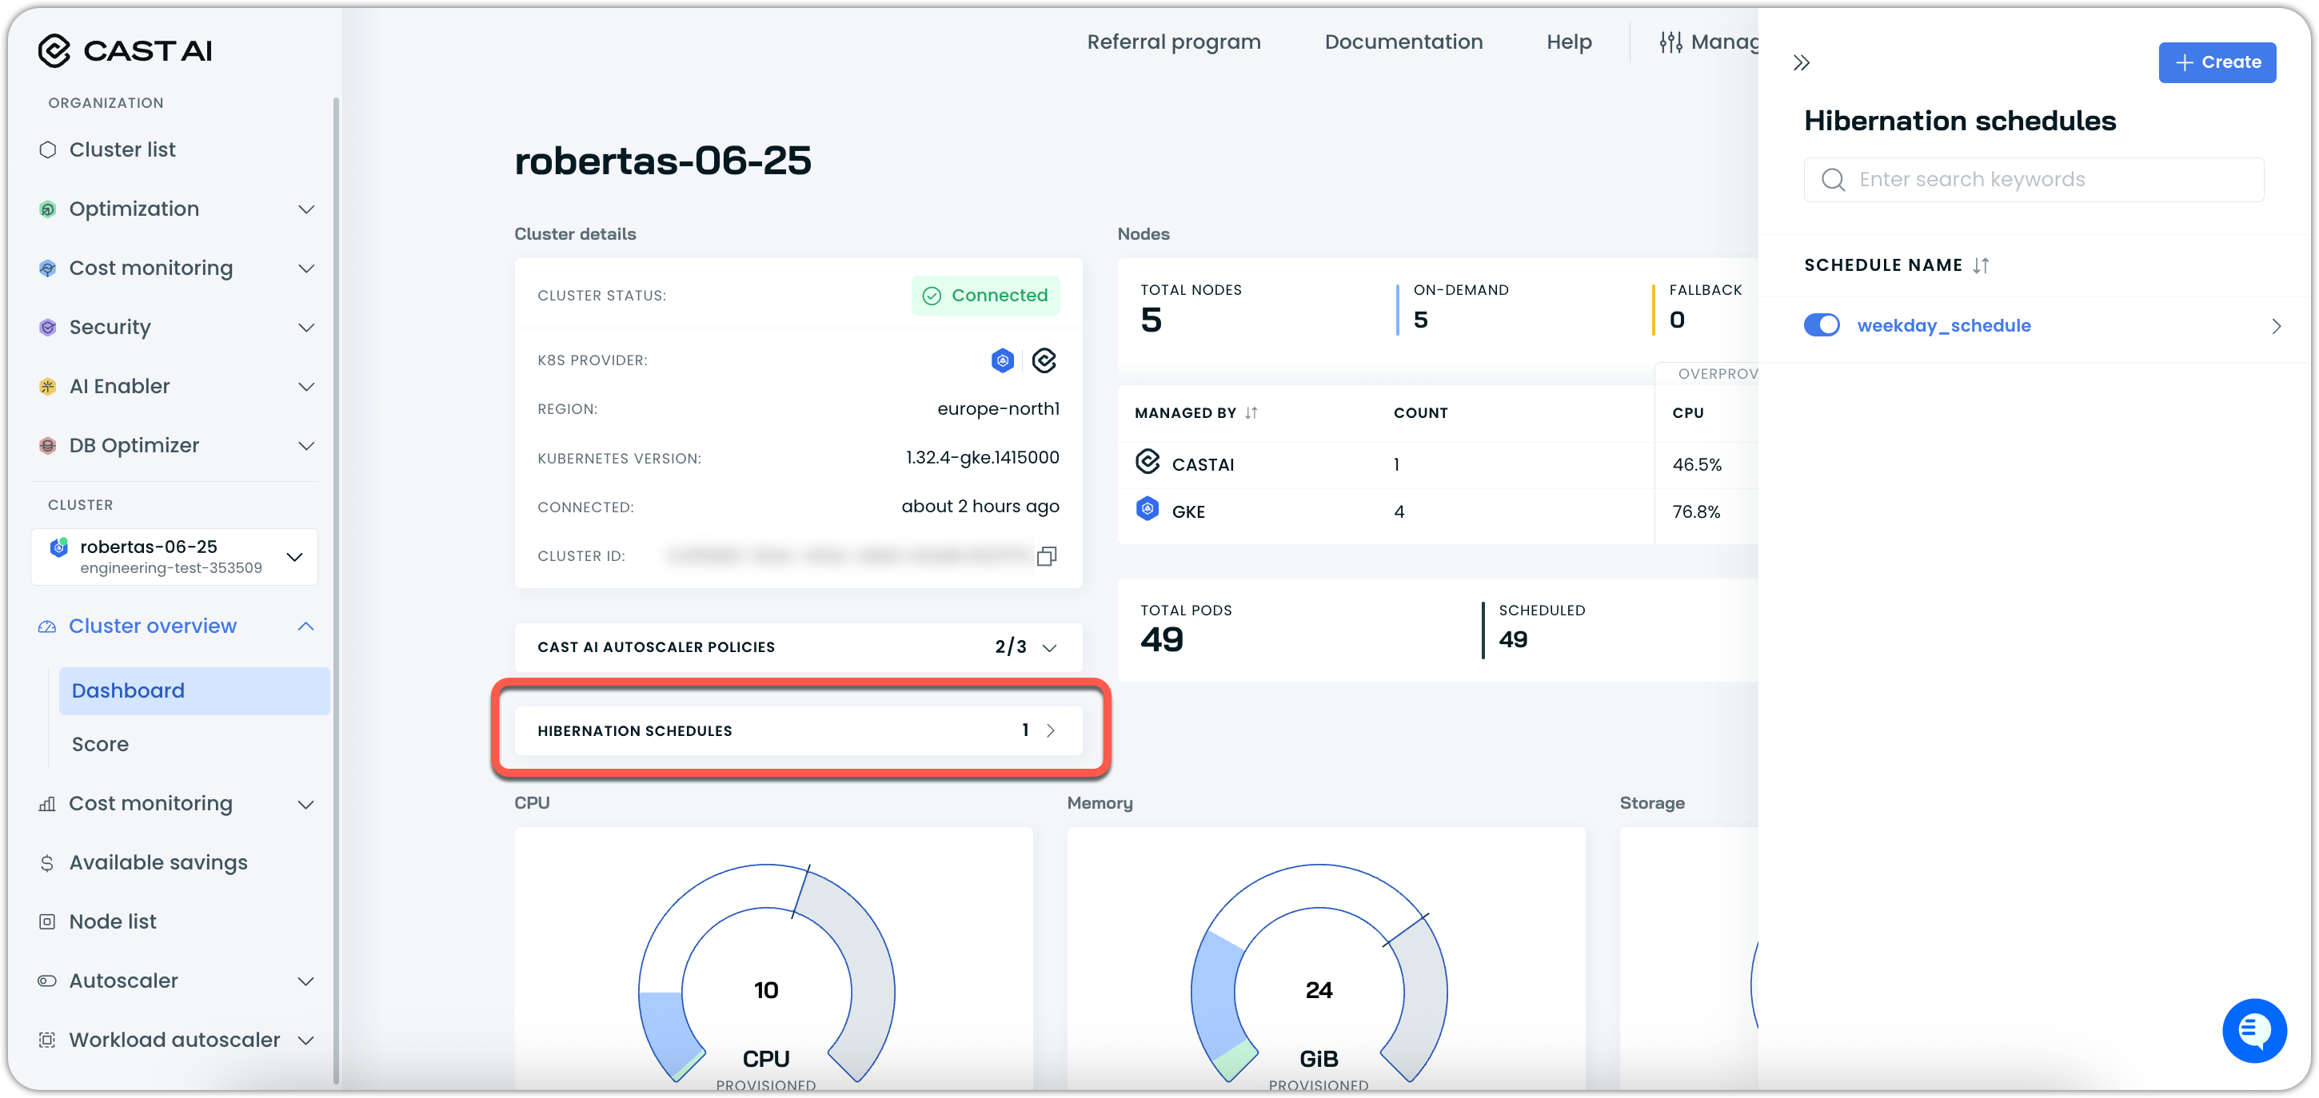The width and height of the screenshot is (2319, 1098).
Task: Click the Manage sliders icon
Action: pos(1670,42)
